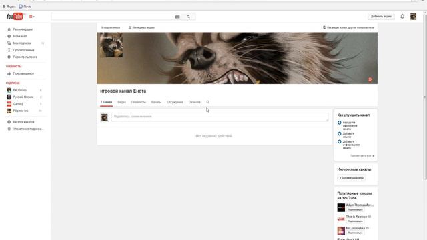Click the ПОДПИСКИ section heading
427x240 pixels.
tap(13, 83)
